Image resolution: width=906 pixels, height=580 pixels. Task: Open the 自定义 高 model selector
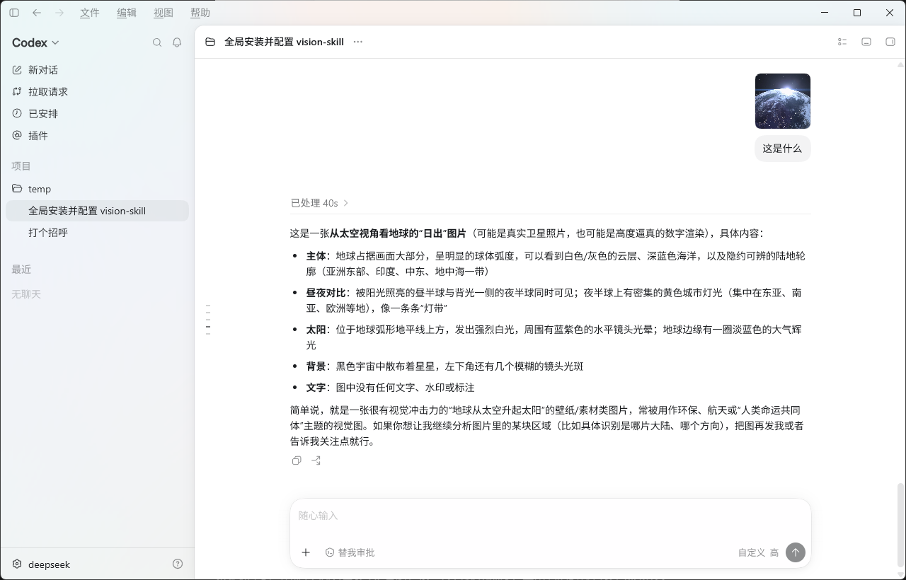[758, 552]
